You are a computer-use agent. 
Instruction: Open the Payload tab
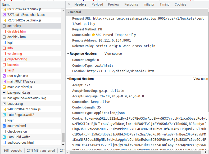point(97,4)
